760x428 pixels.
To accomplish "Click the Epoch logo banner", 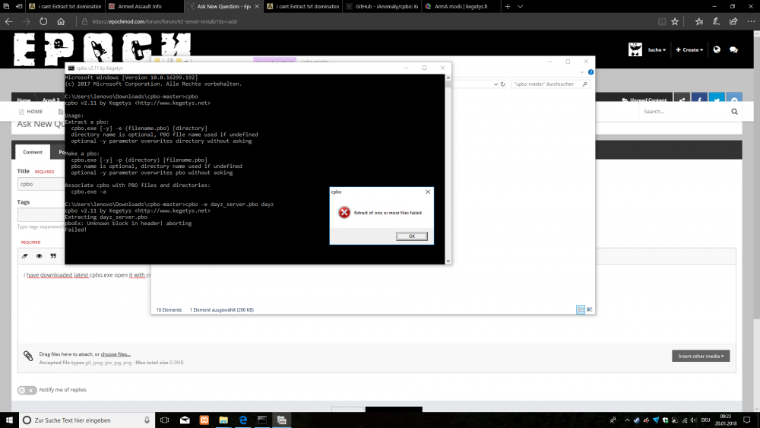I will pyautogui.click(x=103, y=49).
